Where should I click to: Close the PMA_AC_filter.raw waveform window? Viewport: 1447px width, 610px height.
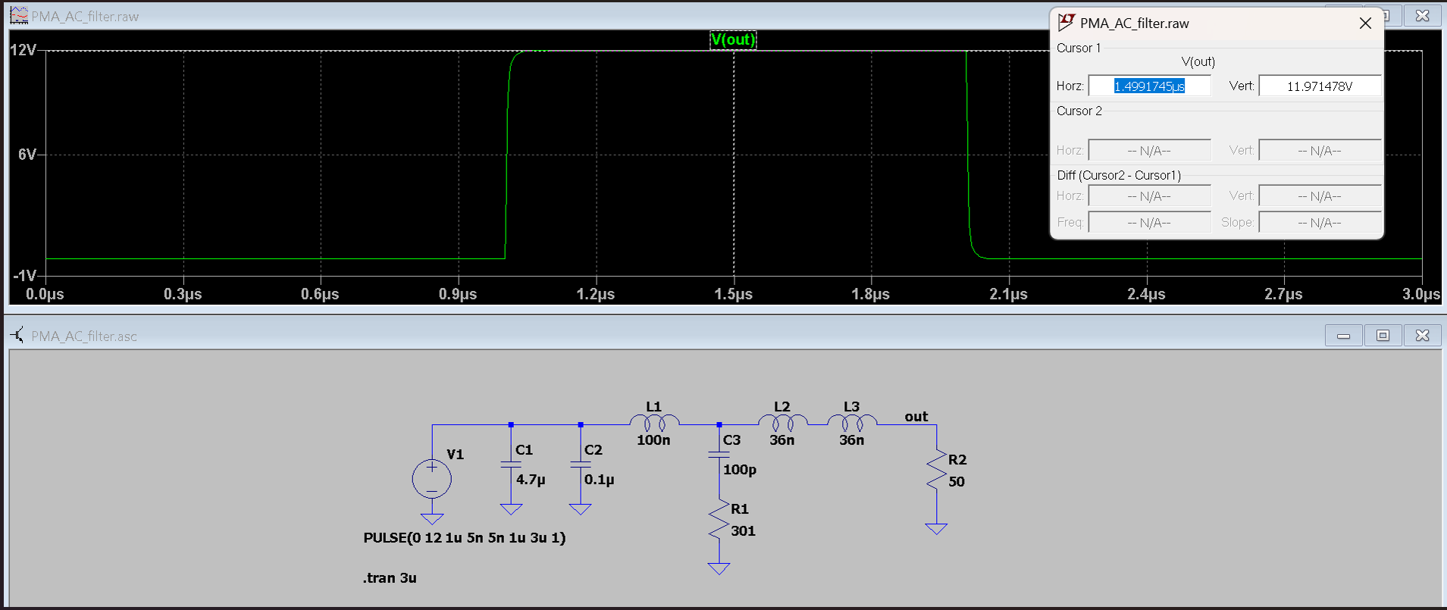(1422, 15)
